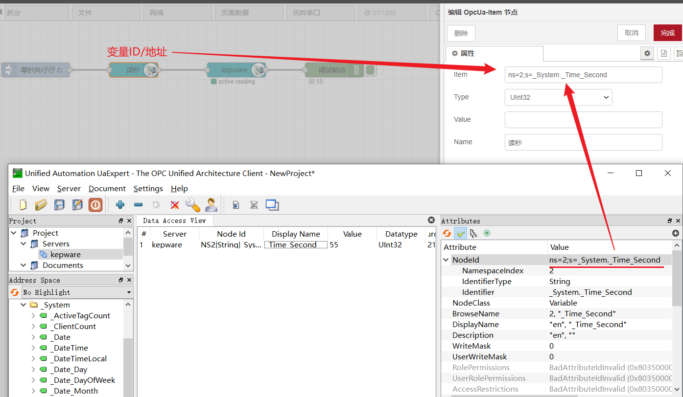683x397 pixels.
Task: Add a server with the blue plus icon
Action: tap(120, 205)
